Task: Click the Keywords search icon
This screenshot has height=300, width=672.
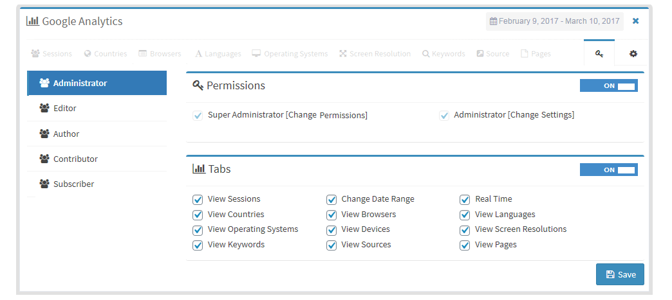Action: coord(425,53)
